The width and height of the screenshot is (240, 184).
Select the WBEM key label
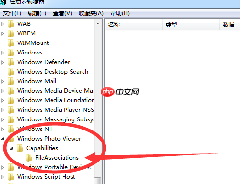pos(26,33)
